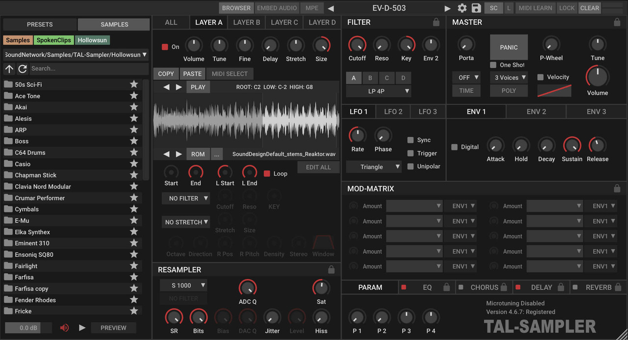
Task: Play the preview with triangle button
Action: point(82,328)
